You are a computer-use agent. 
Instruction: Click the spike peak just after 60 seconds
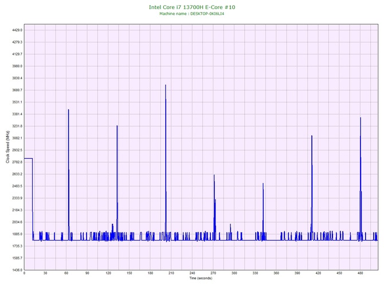68,110
